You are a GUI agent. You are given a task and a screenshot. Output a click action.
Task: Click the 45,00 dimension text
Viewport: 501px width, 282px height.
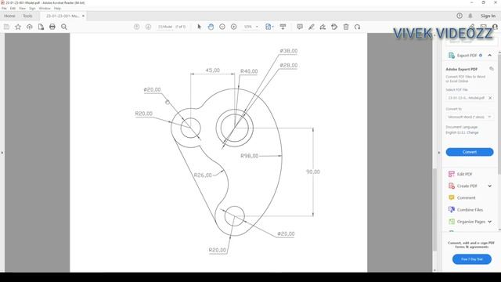[212, 70]
